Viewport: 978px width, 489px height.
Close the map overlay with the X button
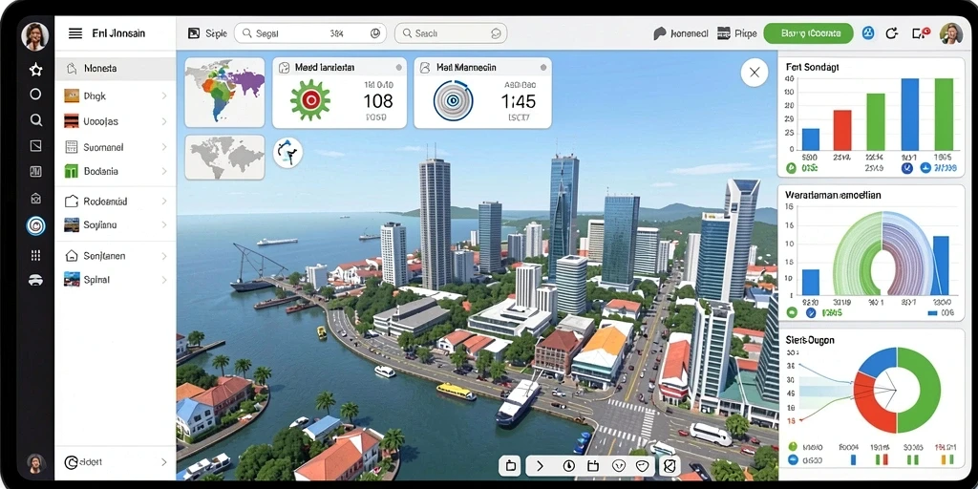pos(755,73)
